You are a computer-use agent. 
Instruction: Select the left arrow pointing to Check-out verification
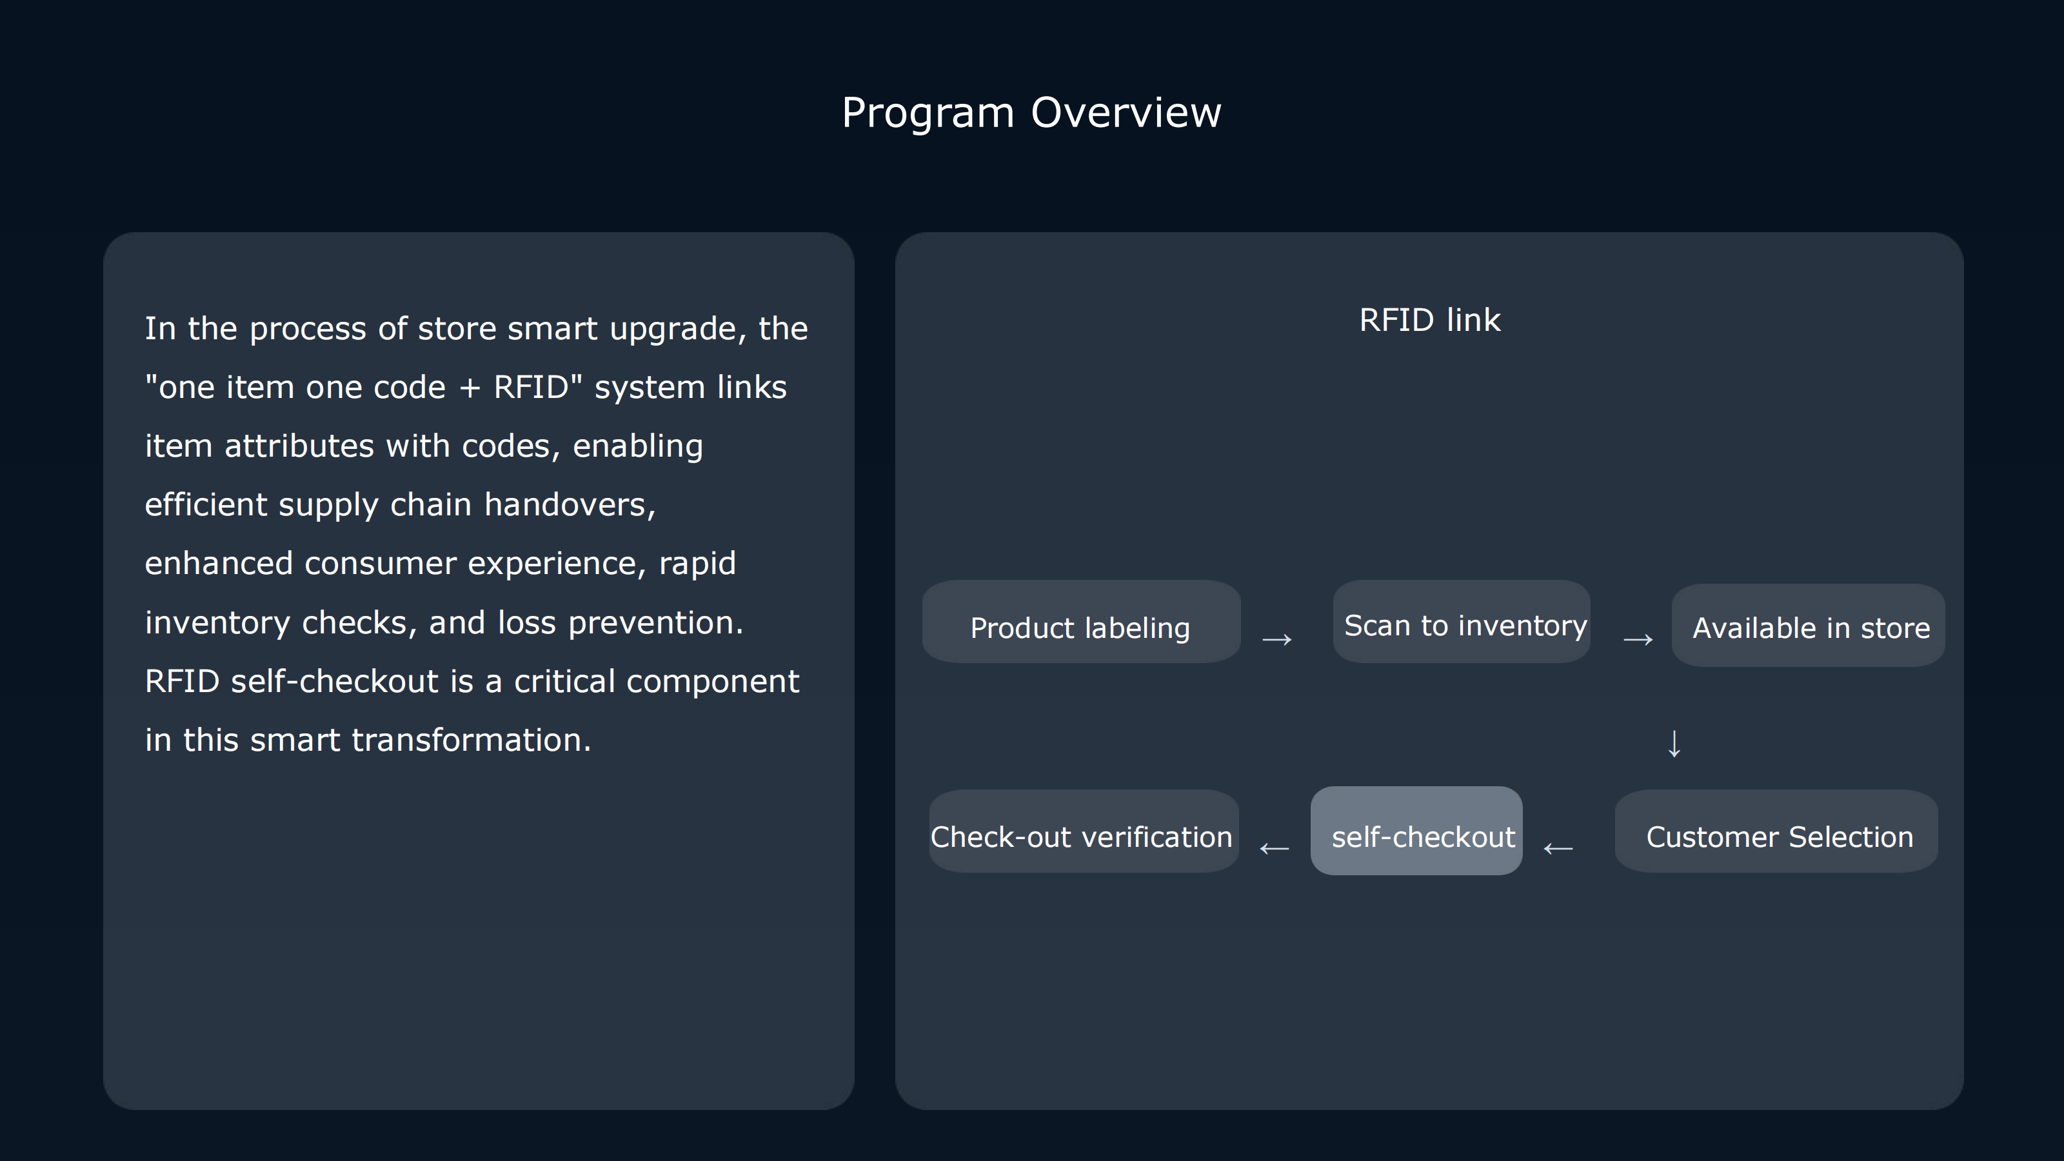(1274, 848)
